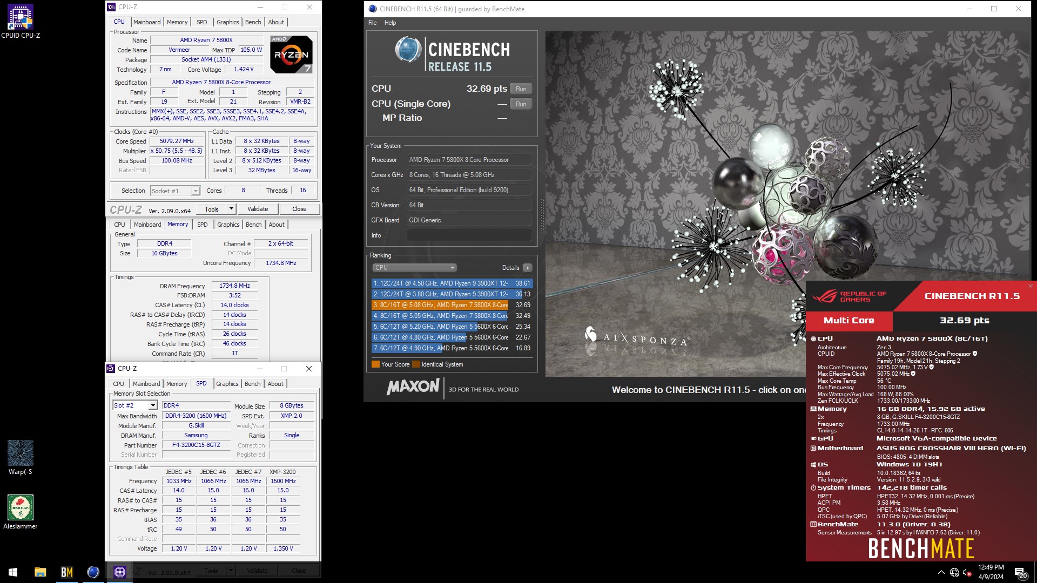Run the CPU multi-core benchmark
This screenshot has height=583, width=1037.
coord(521,89)
